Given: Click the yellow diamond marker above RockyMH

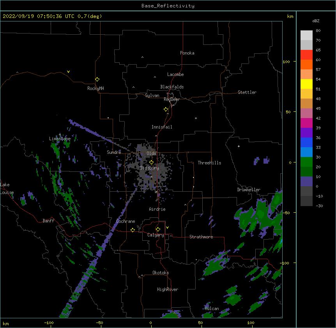Looking at the screenshot, I should 97,79.
